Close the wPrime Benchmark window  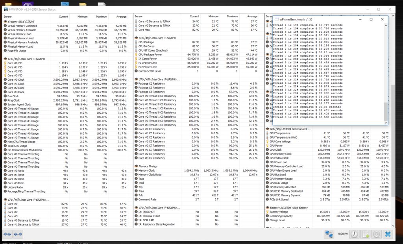pyautogui.click(x=382, y=19)
